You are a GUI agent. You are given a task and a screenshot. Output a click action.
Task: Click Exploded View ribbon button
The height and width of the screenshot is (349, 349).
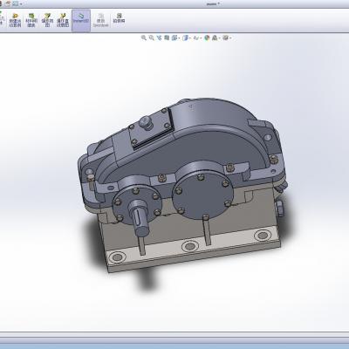(47, 20)
